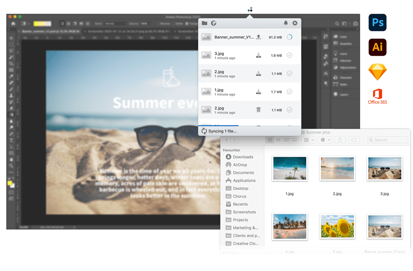Click the upload icon for Banner_summer_V1

pyautogui.click(x=258, y=37)
